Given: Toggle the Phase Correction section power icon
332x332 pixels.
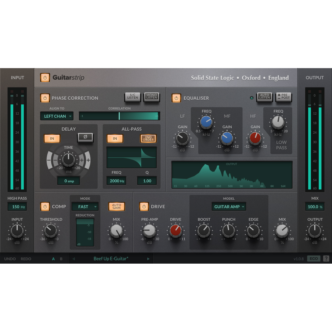Looking at the screenshot, I should coord(45,98).
